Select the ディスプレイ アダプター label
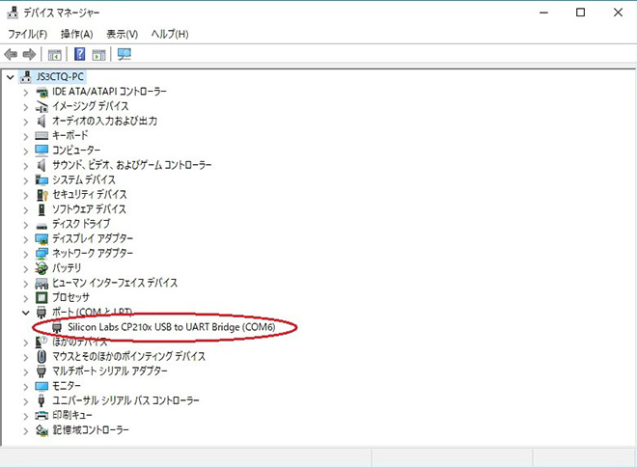This screenshot has width=637, height=467. click(93, 238)
